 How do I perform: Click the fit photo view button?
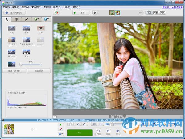click(x=94, y=124)
